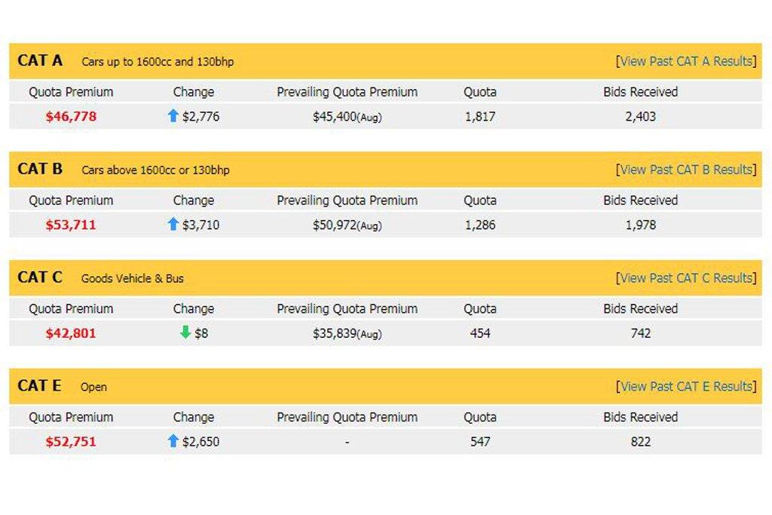
Task: Click the blue up arrow in CAT B
Action: [173, 224]
